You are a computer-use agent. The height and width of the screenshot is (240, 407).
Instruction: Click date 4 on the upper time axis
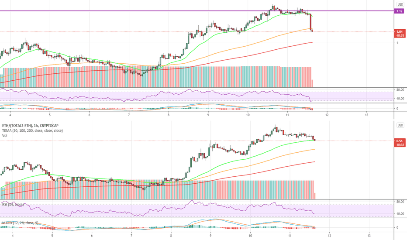[10, 115]
